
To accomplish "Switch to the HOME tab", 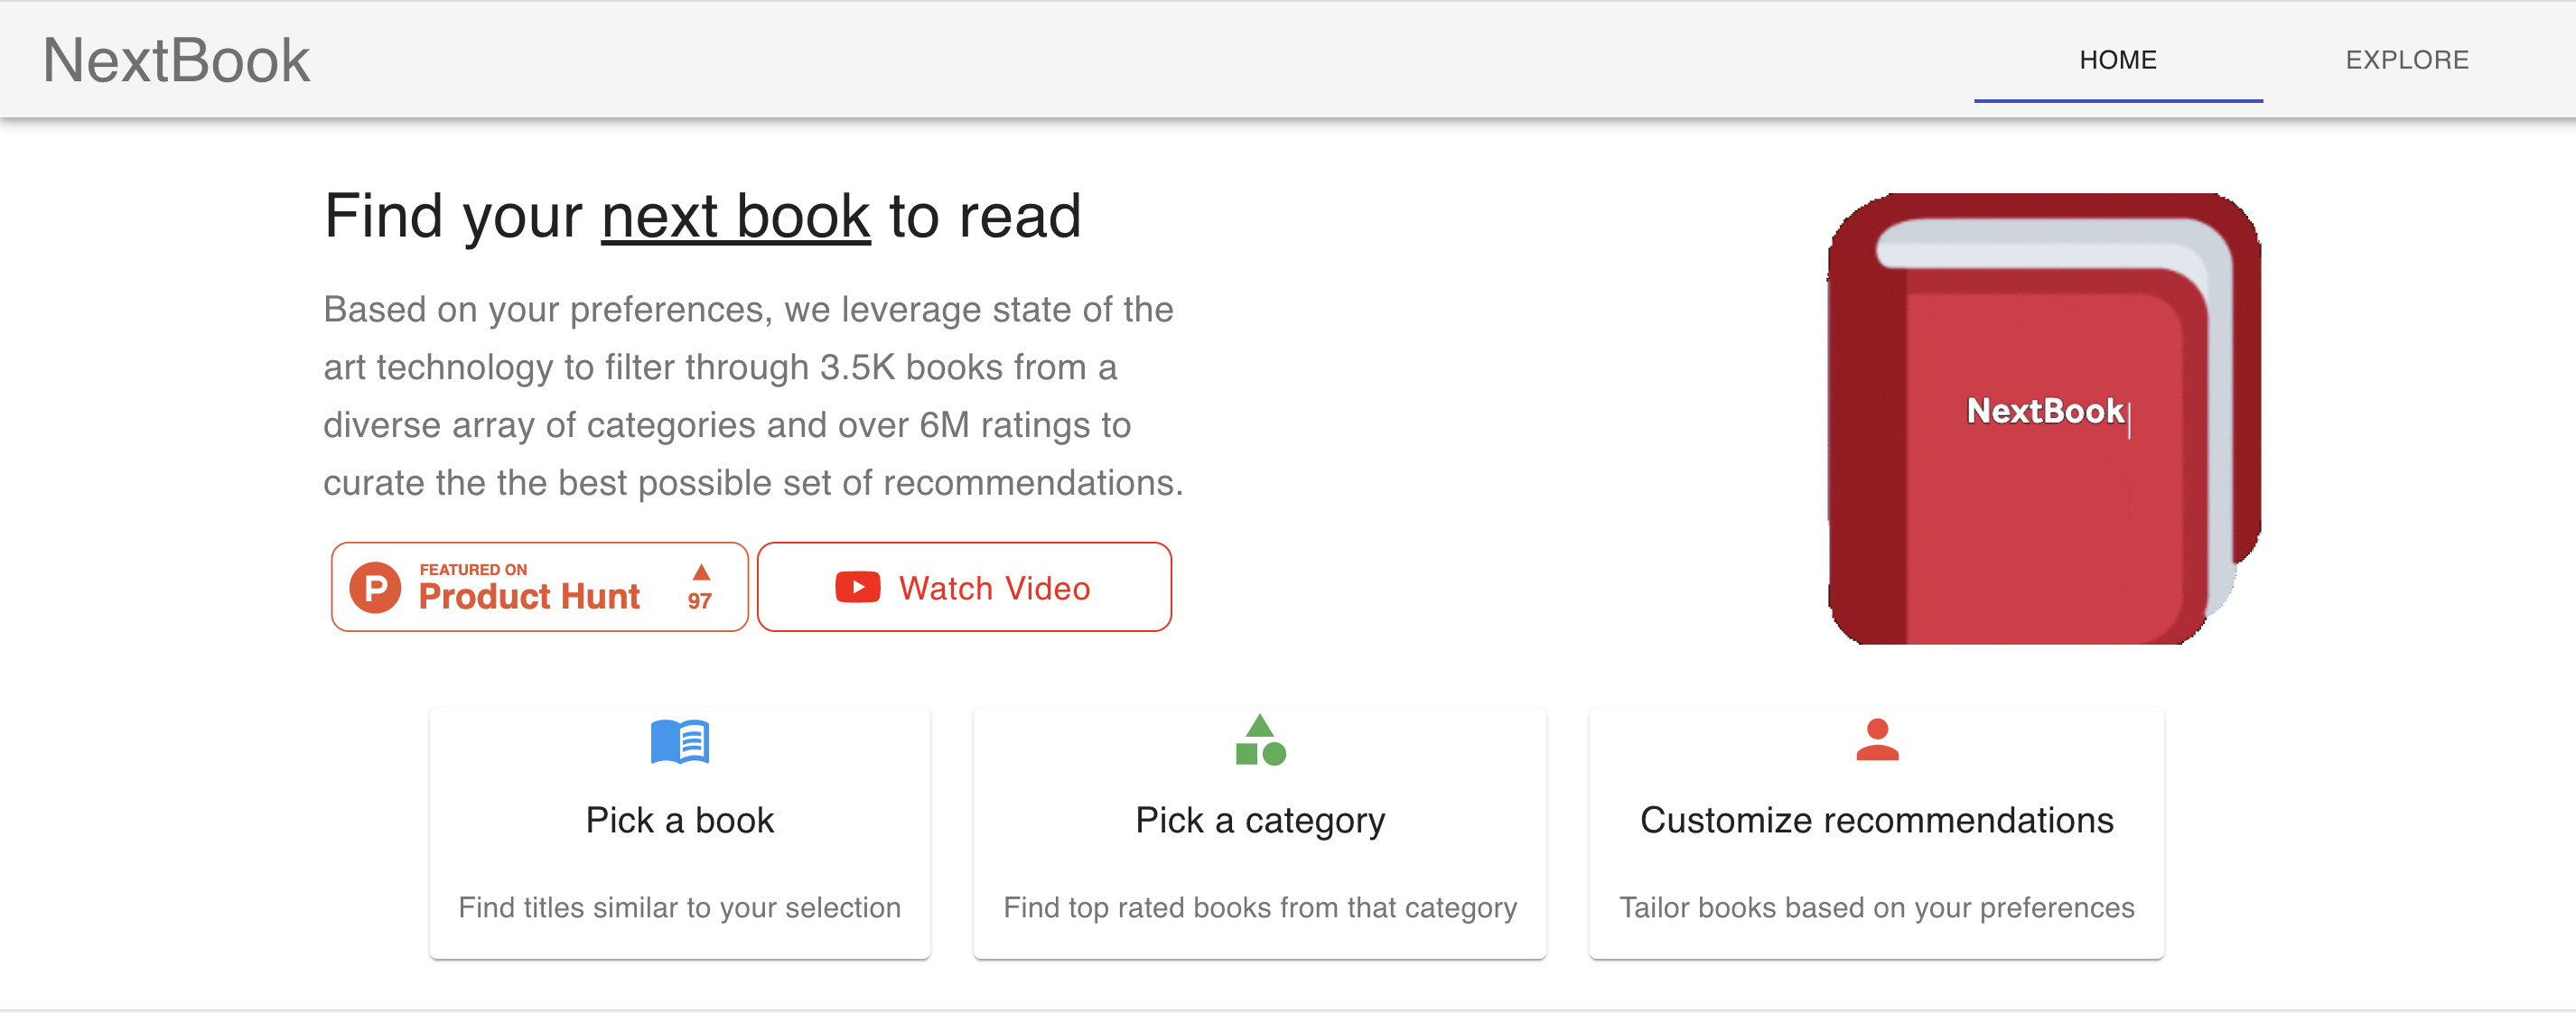I will coord(2118,60).
